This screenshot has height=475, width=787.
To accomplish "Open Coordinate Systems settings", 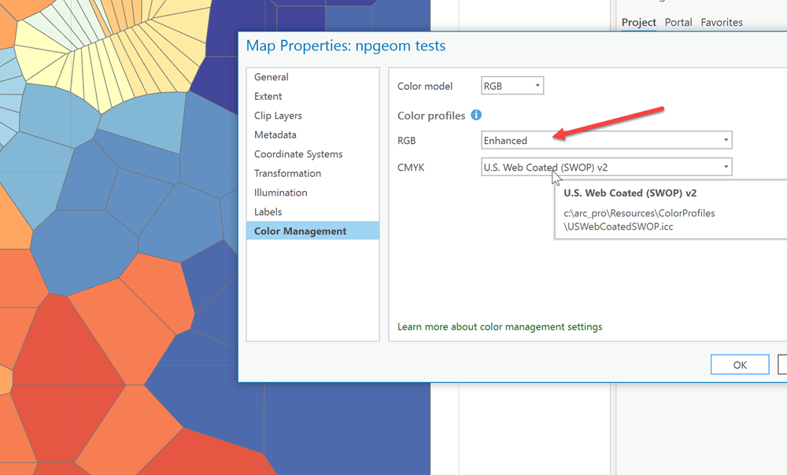I will click(297, 154).
